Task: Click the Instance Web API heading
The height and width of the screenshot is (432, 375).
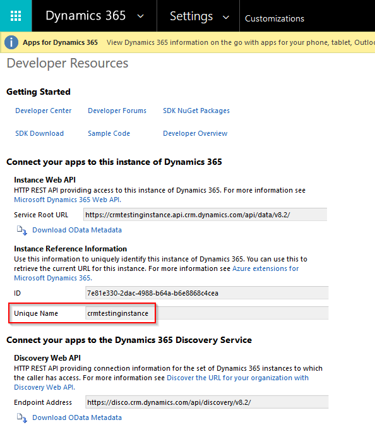Action: click(45, 180)
